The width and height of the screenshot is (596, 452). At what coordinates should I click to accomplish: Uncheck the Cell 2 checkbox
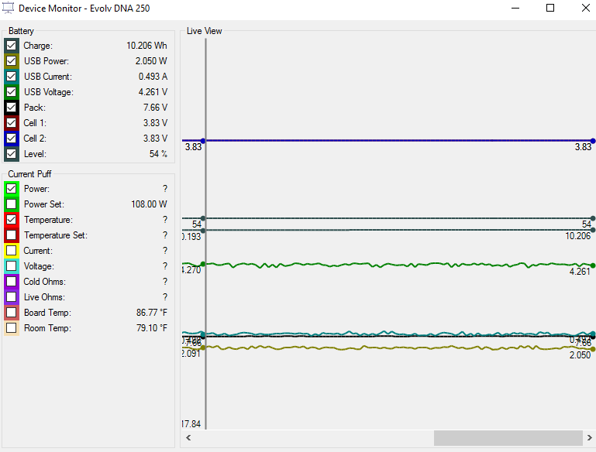(12, 139)
